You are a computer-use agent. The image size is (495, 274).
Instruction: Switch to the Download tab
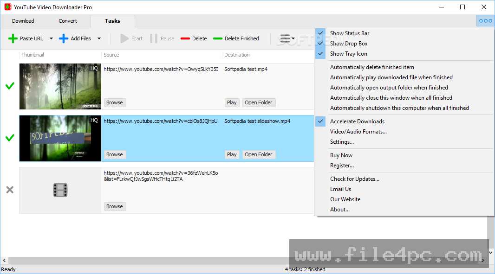(23, 21)
